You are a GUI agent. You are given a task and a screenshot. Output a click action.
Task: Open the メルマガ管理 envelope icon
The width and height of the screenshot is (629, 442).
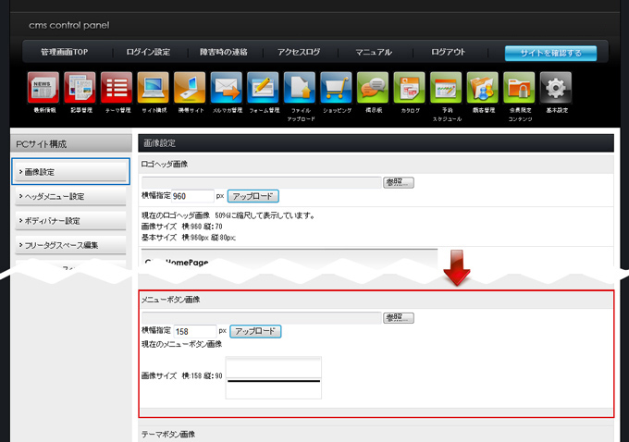coord(227,89)
